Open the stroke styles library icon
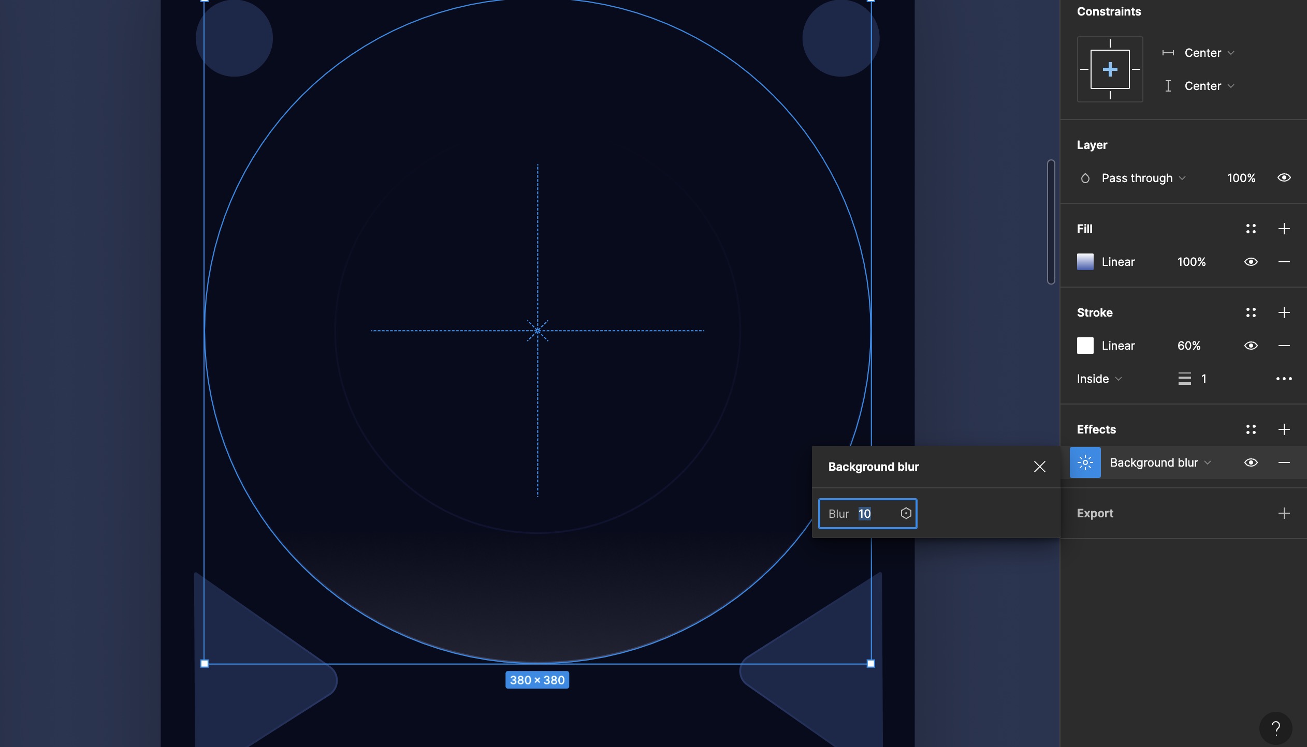 pos(1252,312)
